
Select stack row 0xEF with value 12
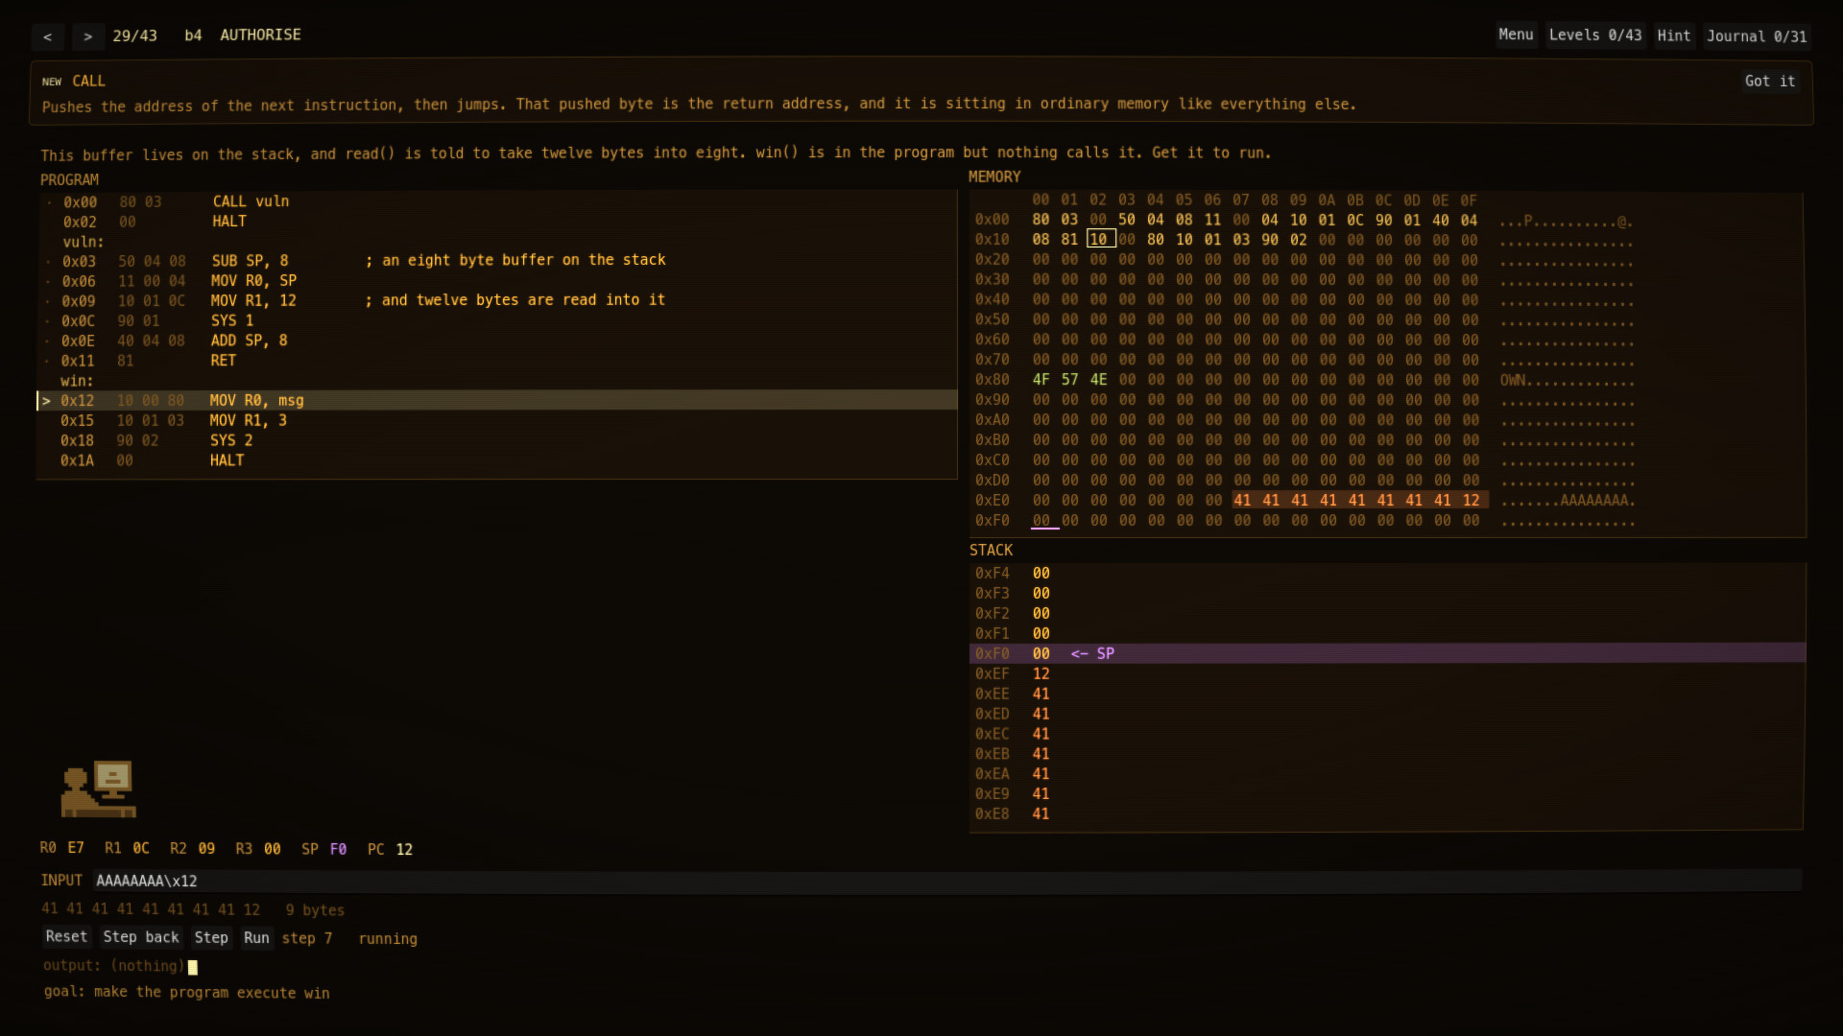pyautogui.click(x=1387, y=673)
